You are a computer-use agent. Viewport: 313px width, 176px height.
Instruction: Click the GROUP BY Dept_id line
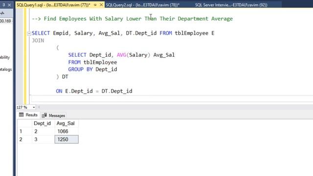point(92,69)
